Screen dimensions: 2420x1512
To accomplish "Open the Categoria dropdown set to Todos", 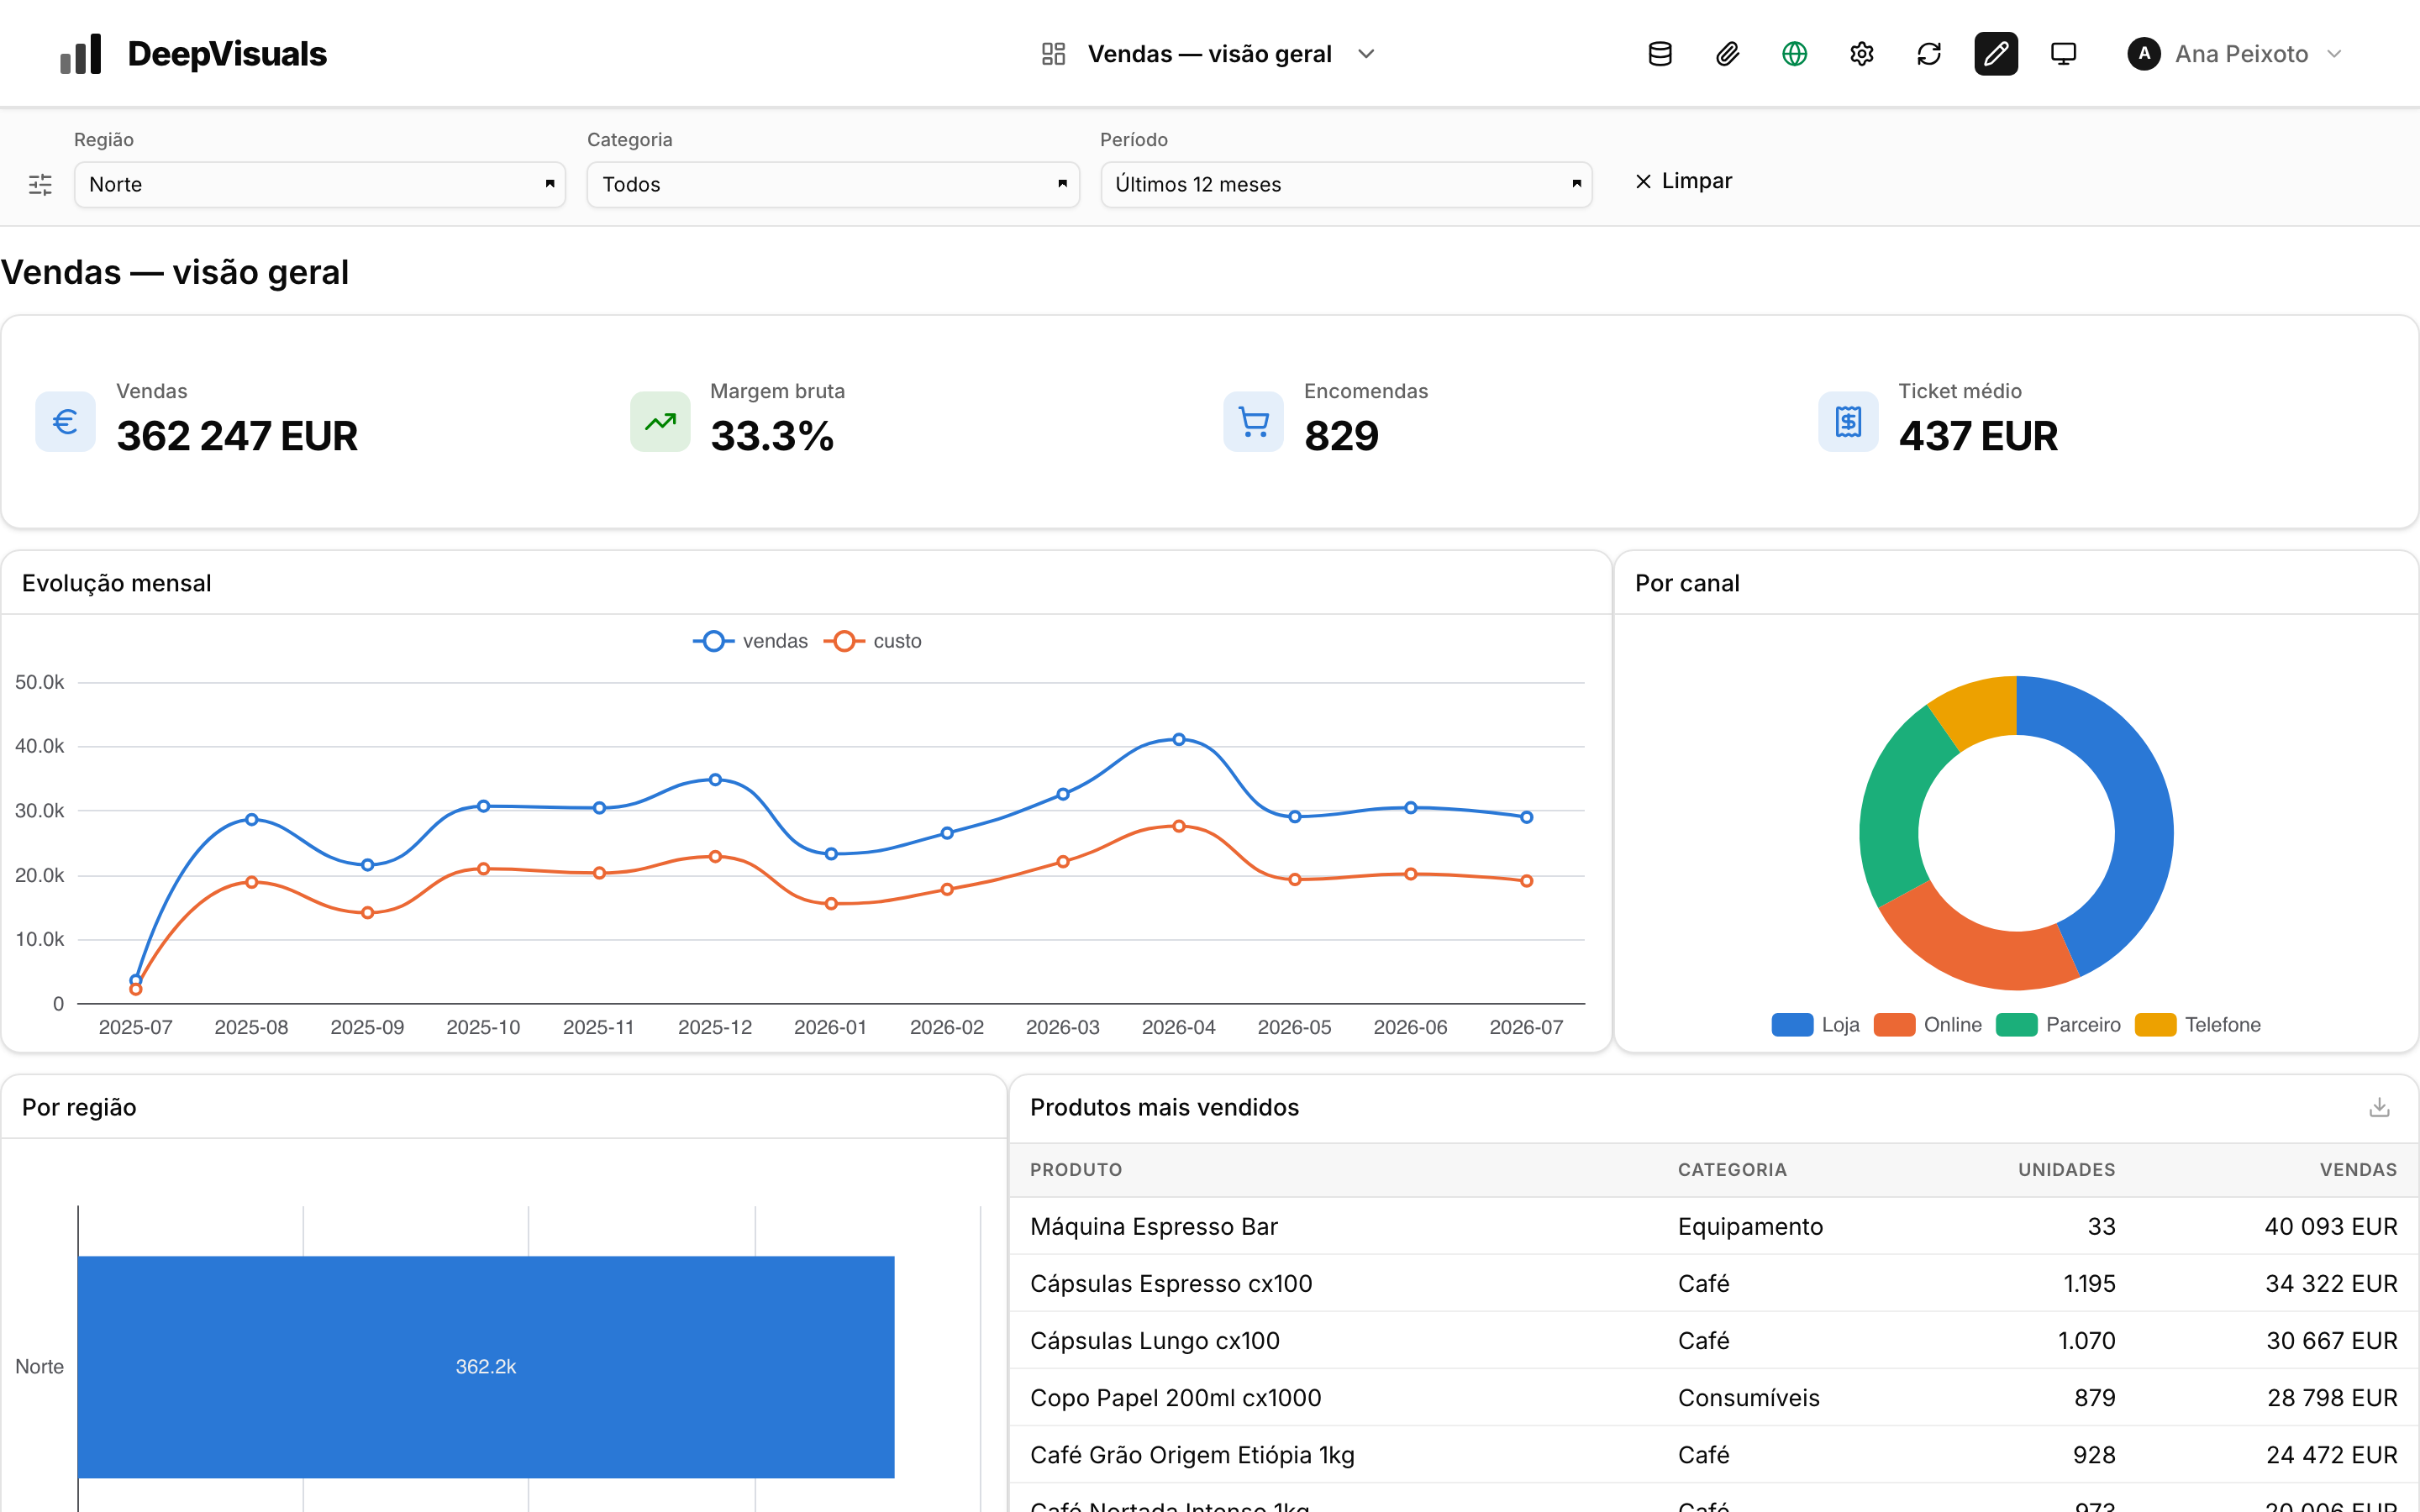I will coord(833,185).
